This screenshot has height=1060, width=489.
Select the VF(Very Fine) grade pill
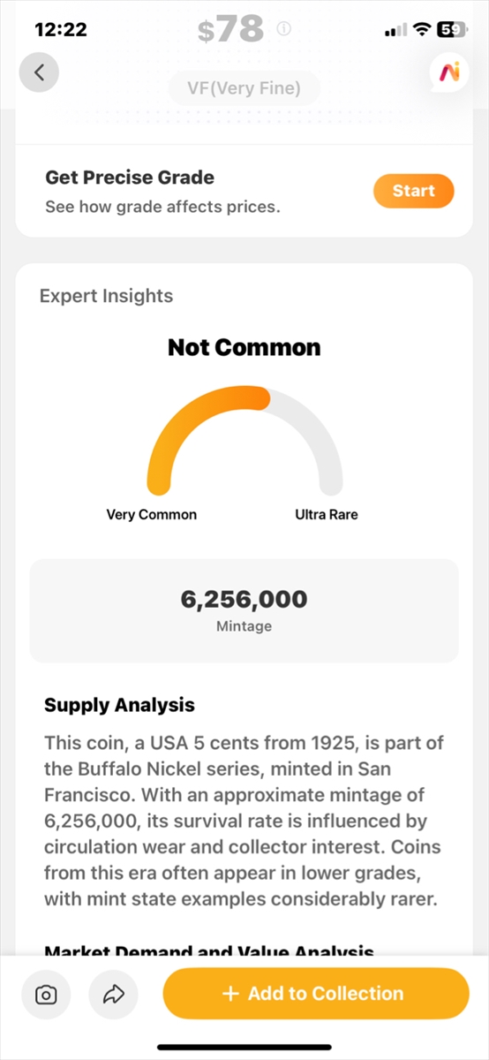click(244, 88)
